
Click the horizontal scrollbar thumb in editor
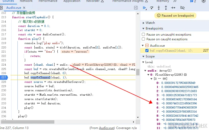pos(28,122)
